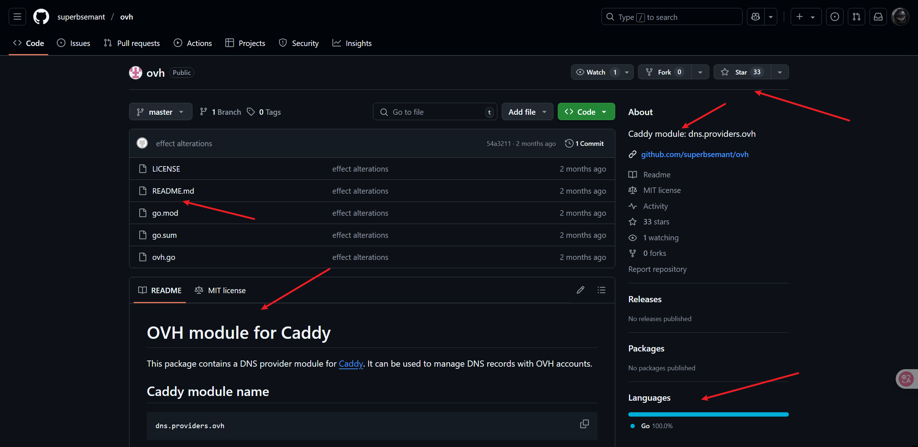
Task: Open the notifications inbox icon
Action: (x=878, y=17)
